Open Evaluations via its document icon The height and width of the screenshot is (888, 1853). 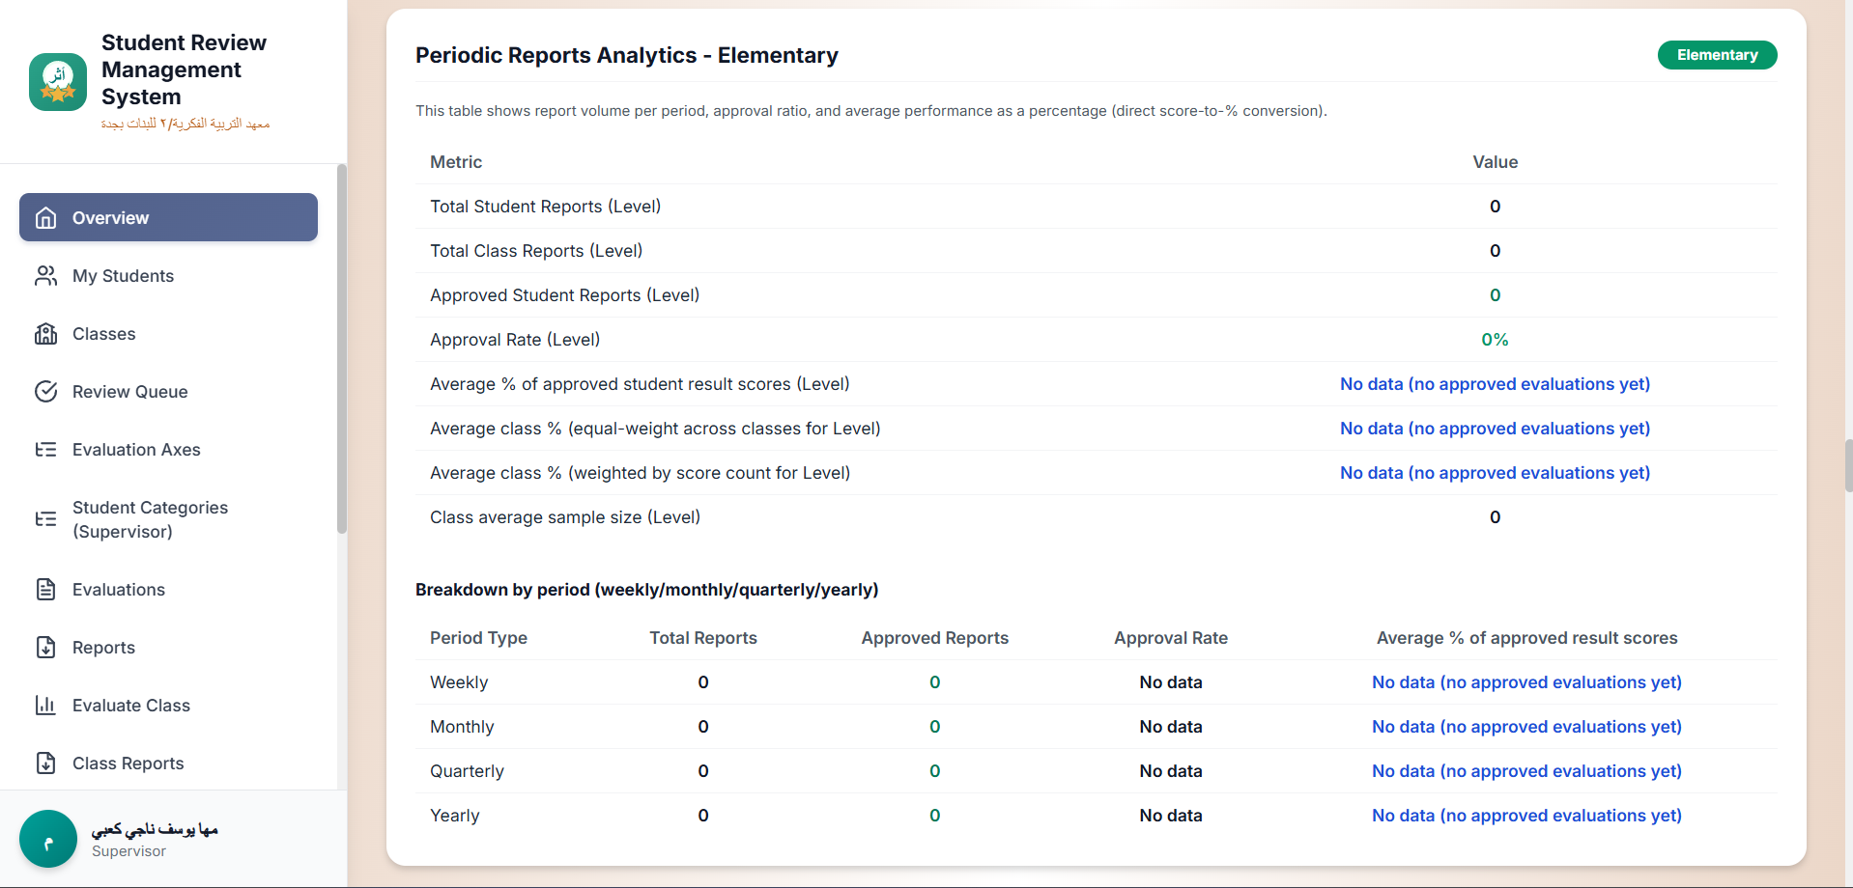tap(45, 589)
